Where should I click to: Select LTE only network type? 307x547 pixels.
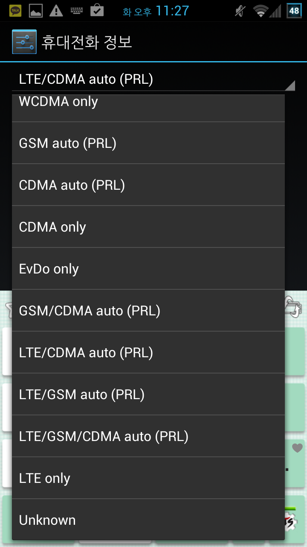148,478
